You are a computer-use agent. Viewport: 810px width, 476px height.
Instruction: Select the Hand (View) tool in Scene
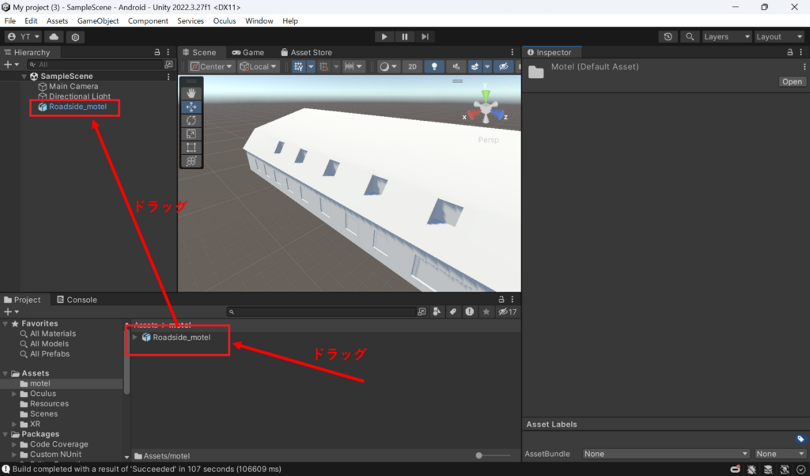coord(191,93)
